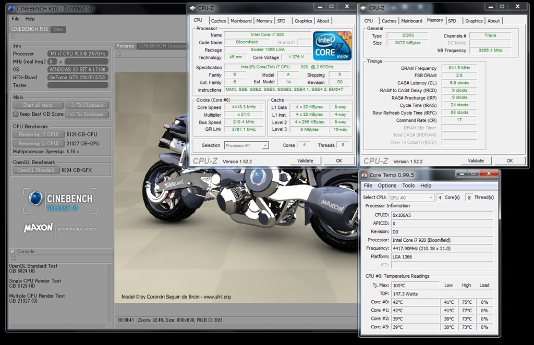
Task: Open the Processor #1 selection dropdown
Action: pyautogui.click(x=246, y=145)
